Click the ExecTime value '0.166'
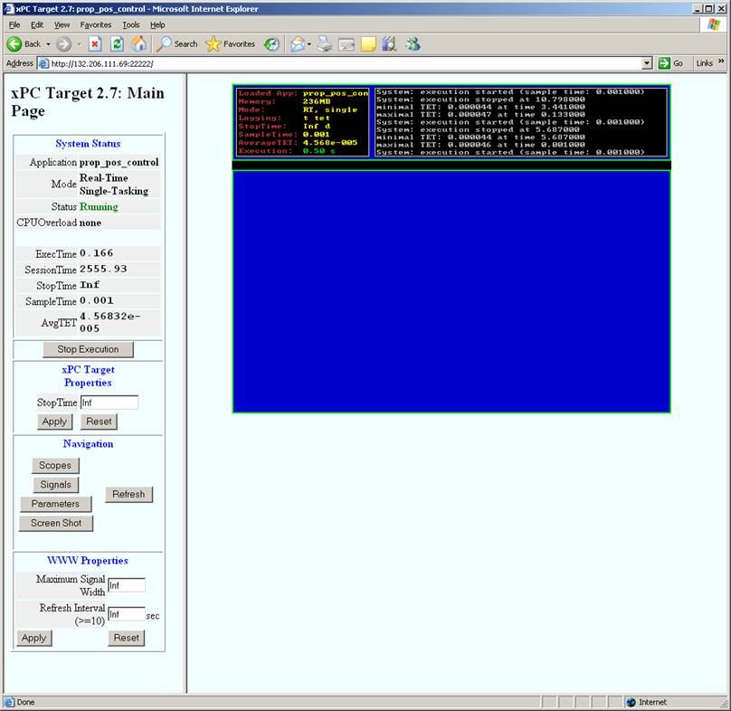This screenshot has width=731, height=711. click(97, 252)
